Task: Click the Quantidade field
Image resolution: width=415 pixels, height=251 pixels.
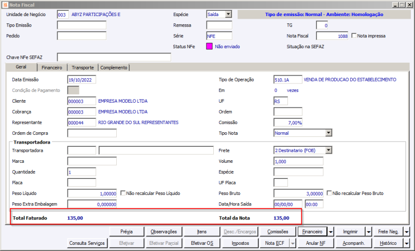Action: pos(81,172)
